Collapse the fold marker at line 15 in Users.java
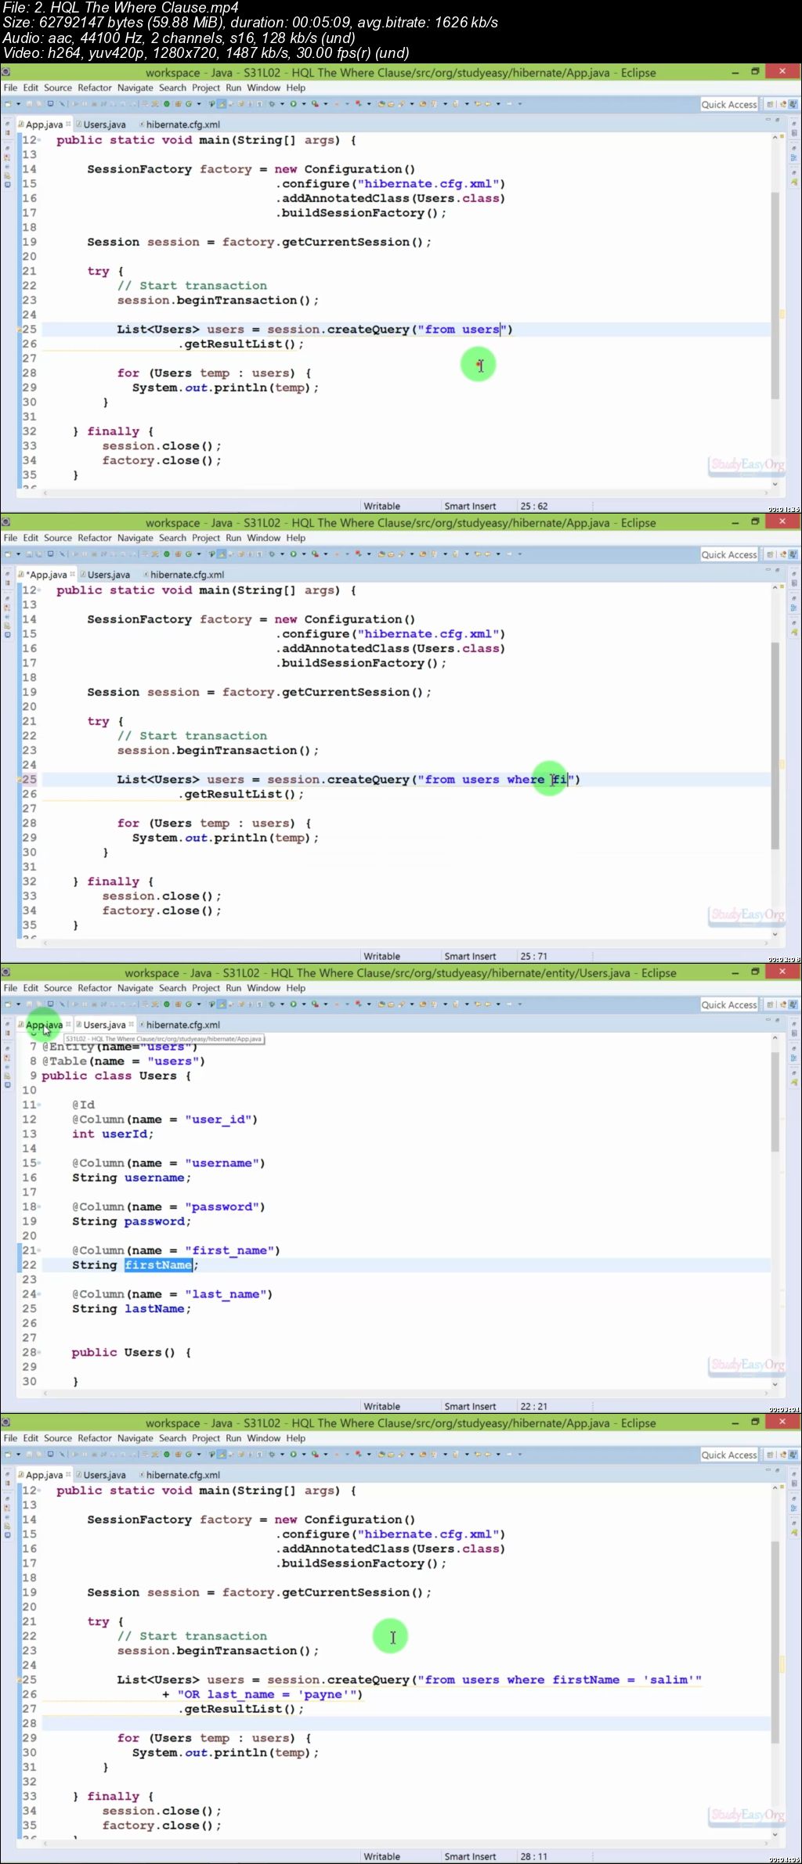The height and width of the screenshot is (1864, 802). click(38, 1163)
